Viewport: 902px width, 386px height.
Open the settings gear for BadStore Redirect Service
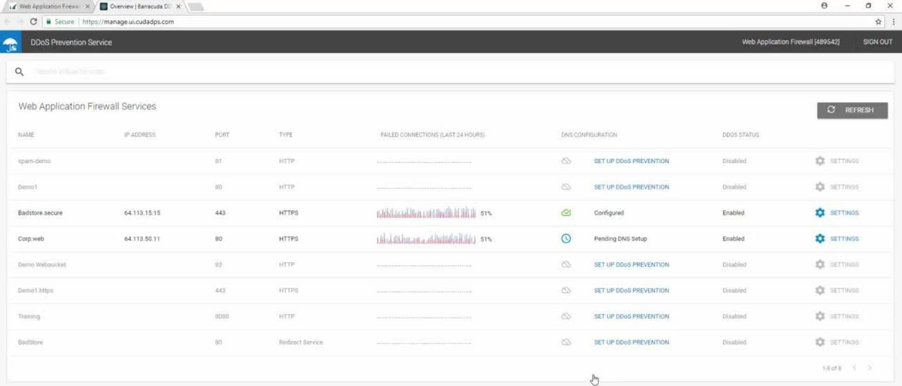coord(820,342)
